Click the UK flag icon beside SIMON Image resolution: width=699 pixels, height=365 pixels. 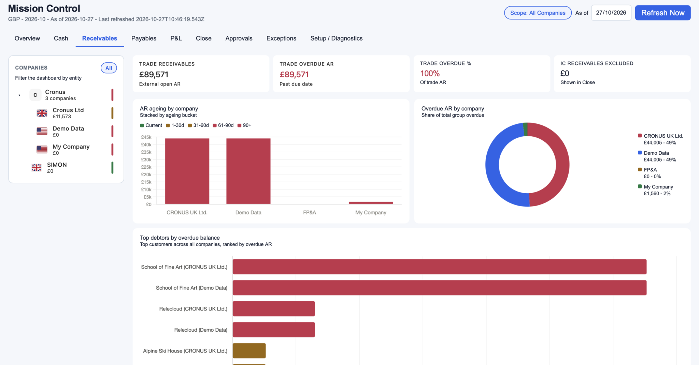pos(37,168)
